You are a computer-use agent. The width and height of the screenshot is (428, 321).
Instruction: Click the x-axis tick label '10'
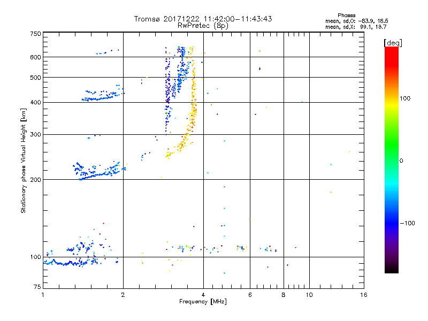[x=309, y=295]
